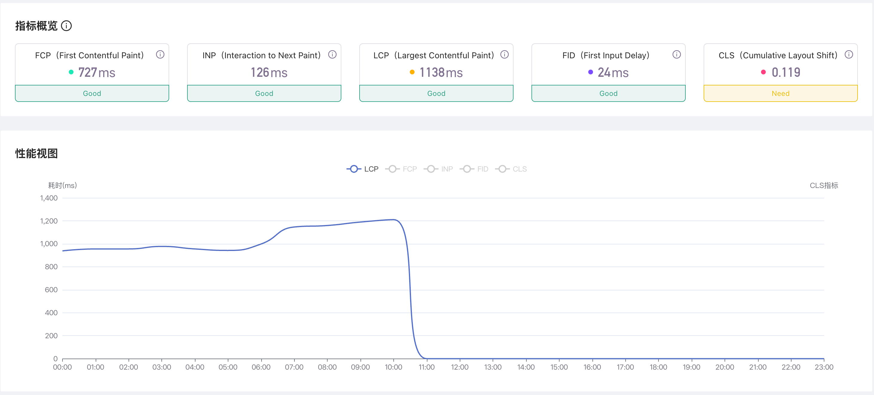Open FCP card info icon
The width and height of the screenshot is (874, 395).
160,55
